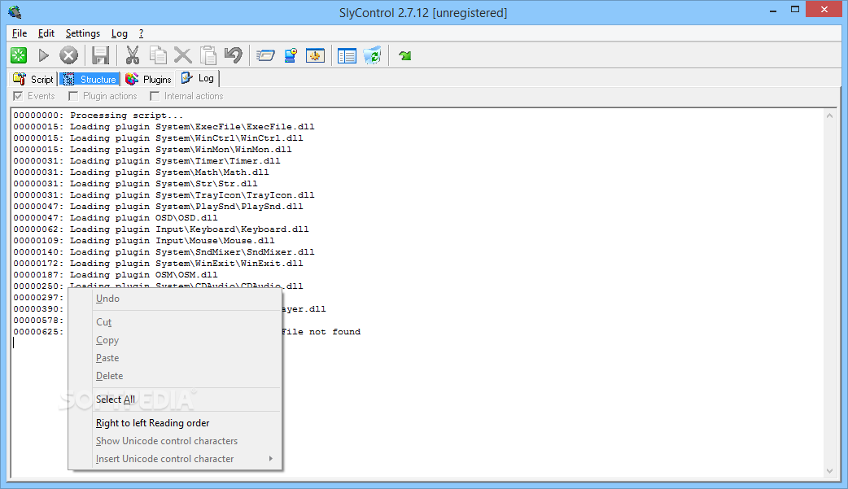
Task: Click the computer with clock toolbar icon
Action: pyautogui.click(x=291, y=55)
